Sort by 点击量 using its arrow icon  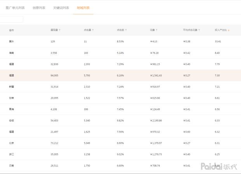point(93,30)
